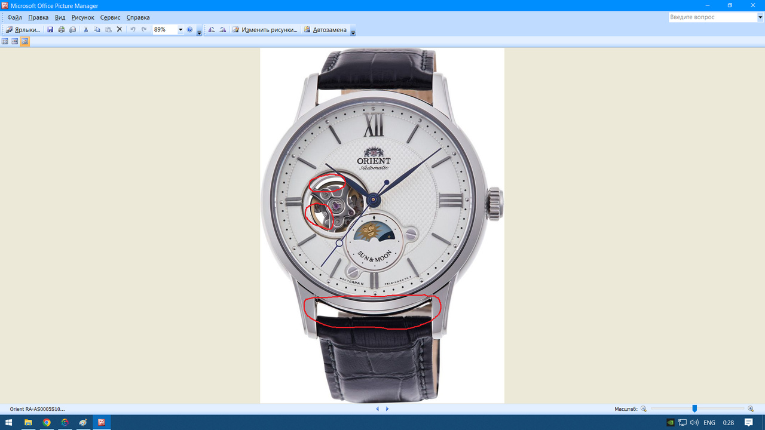Click the volume speaker tray icon
This screenshot has height=430, width=765.
[694, 422]
